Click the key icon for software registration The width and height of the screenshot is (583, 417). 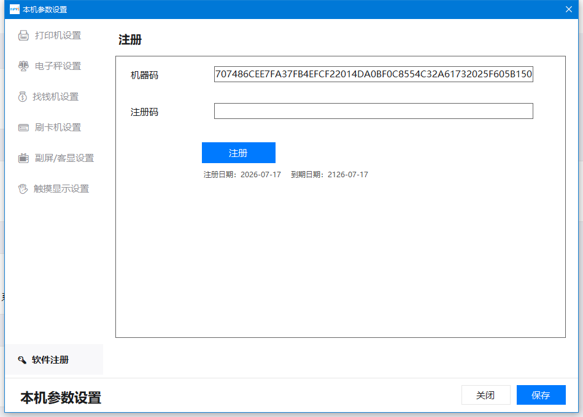(22, 360)
